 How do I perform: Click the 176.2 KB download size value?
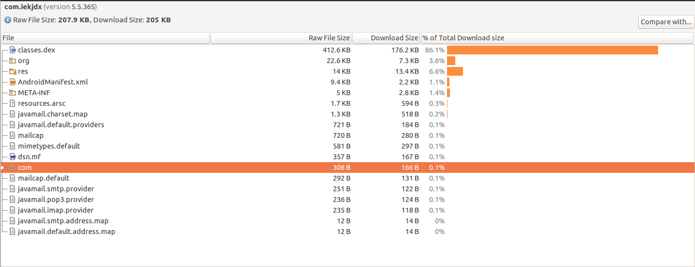click(405, 50)
